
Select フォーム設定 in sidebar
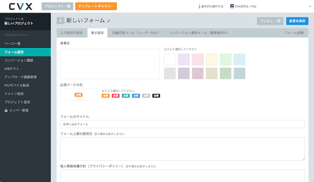tap(25, 52)
